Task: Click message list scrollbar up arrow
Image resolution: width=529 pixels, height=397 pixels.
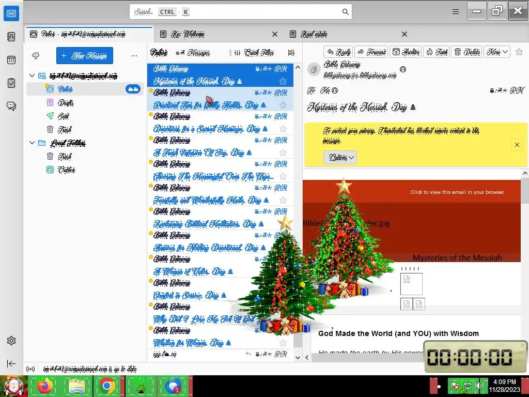Action: (298, 67)
